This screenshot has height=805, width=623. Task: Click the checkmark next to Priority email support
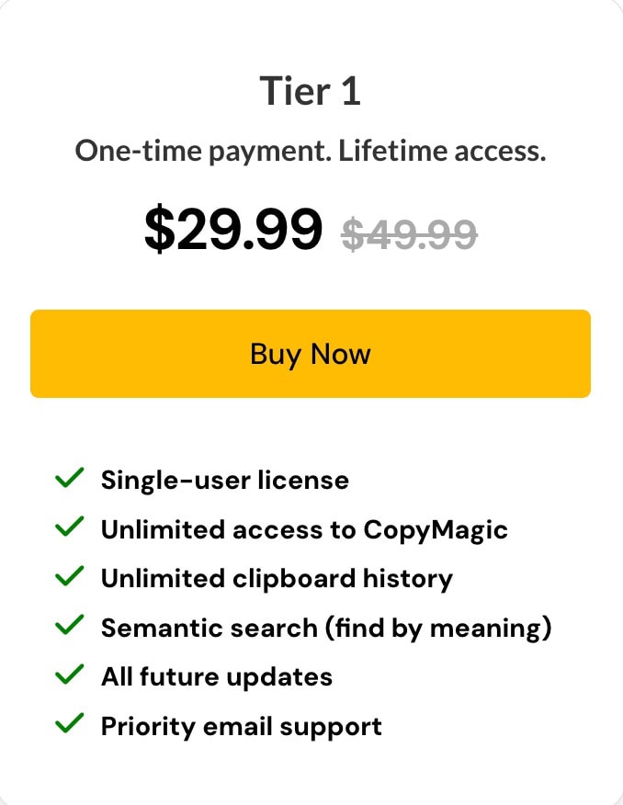tap(70, 726)
